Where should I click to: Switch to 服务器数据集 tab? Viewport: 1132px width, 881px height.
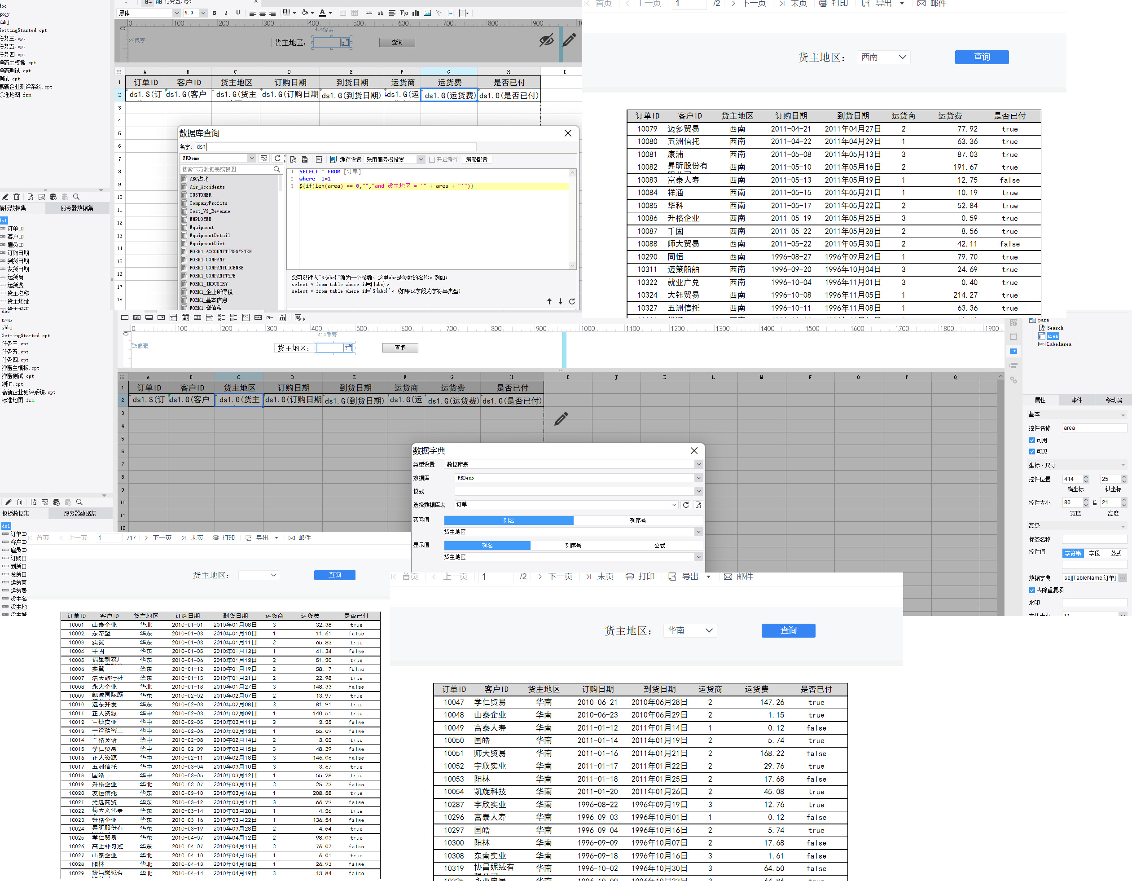77,208
